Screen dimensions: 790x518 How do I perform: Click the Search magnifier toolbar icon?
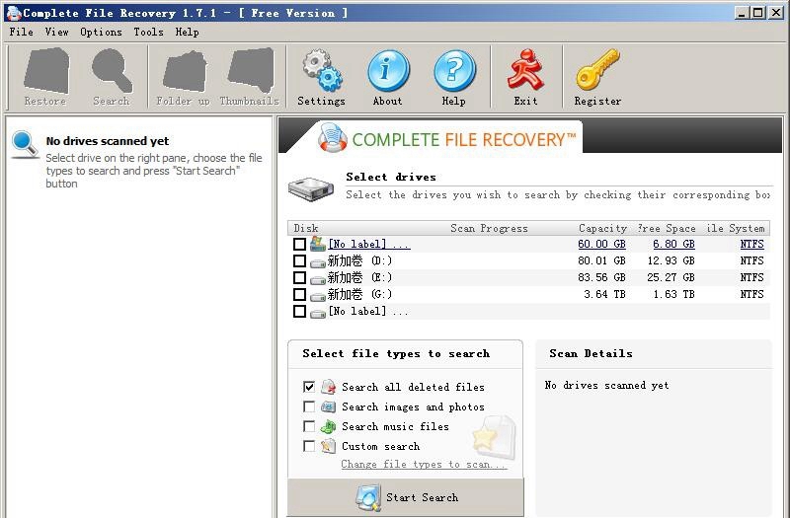(x=112, y=71)
